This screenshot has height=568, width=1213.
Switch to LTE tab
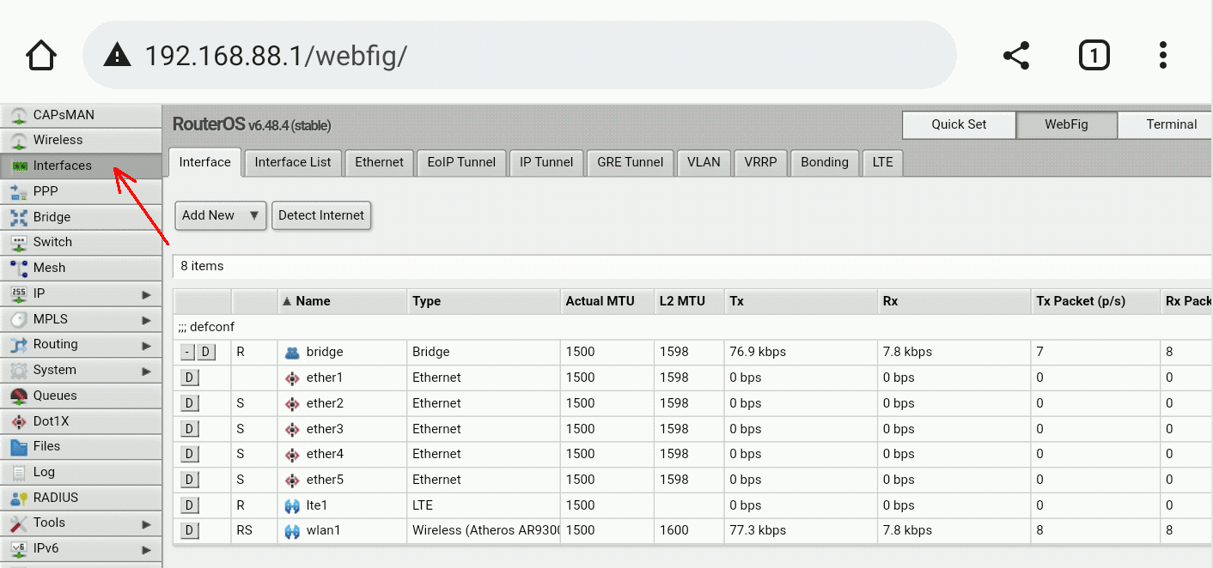[x=883, y=162]
